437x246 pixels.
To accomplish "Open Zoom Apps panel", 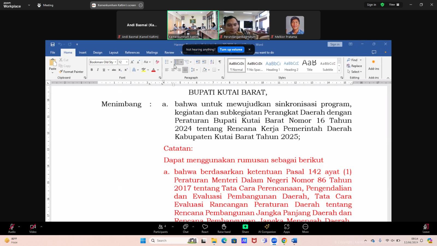I will (287, 229).
